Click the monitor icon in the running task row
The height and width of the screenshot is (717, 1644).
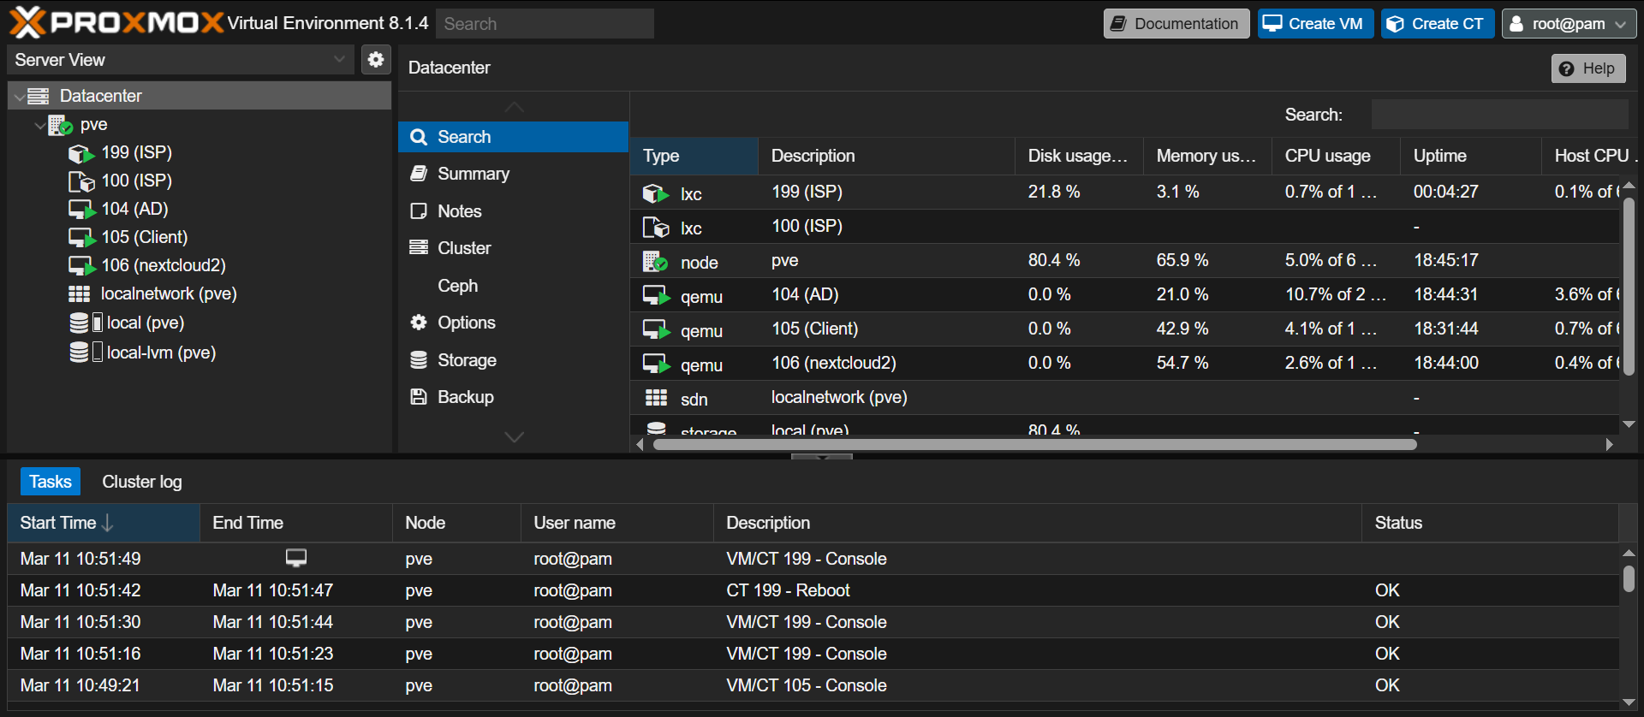click(296, 558)
